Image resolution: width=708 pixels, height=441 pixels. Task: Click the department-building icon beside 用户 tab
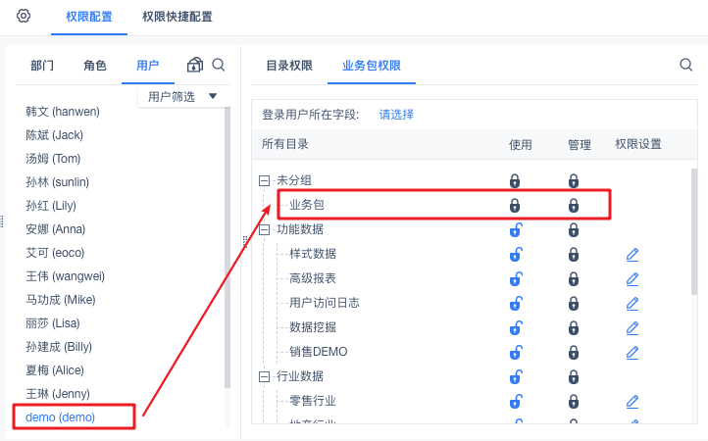click(x=195, y=66)
